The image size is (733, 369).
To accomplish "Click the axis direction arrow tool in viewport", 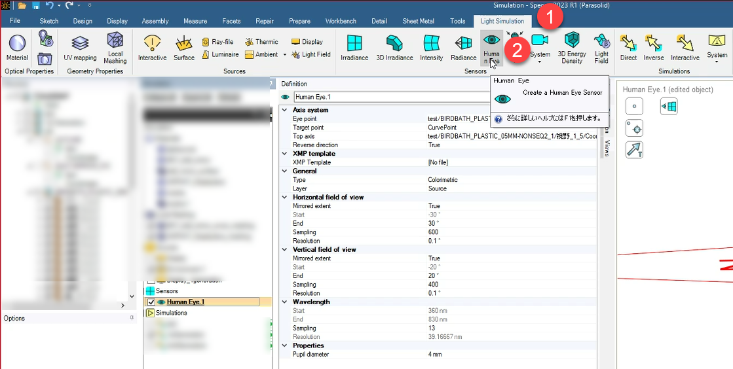I will click(x=634, y=150).
